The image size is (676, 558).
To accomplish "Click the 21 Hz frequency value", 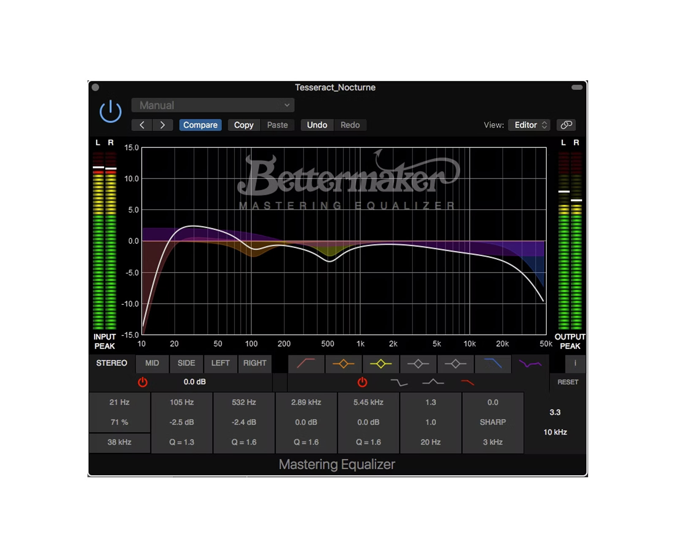I will (x=120, y=402).
